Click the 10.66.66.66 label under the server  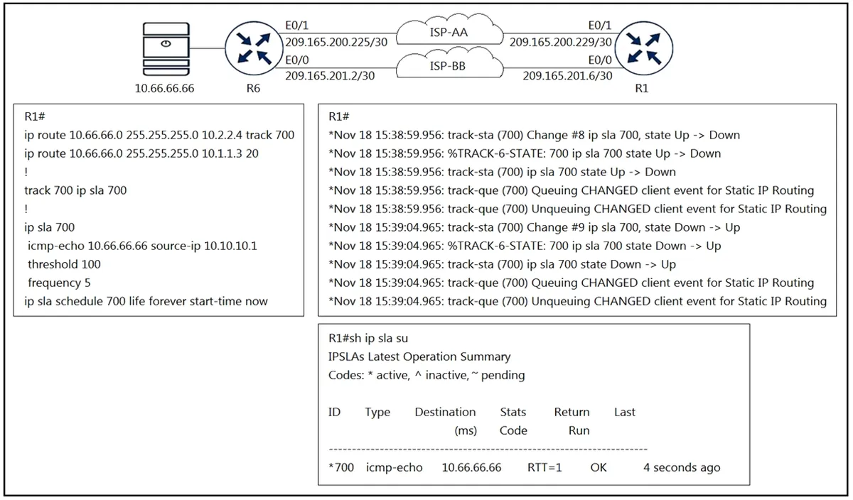point(165,89)
